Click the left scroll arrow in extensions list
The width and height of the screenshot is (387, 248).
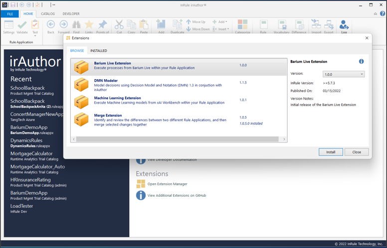point(73,139)
